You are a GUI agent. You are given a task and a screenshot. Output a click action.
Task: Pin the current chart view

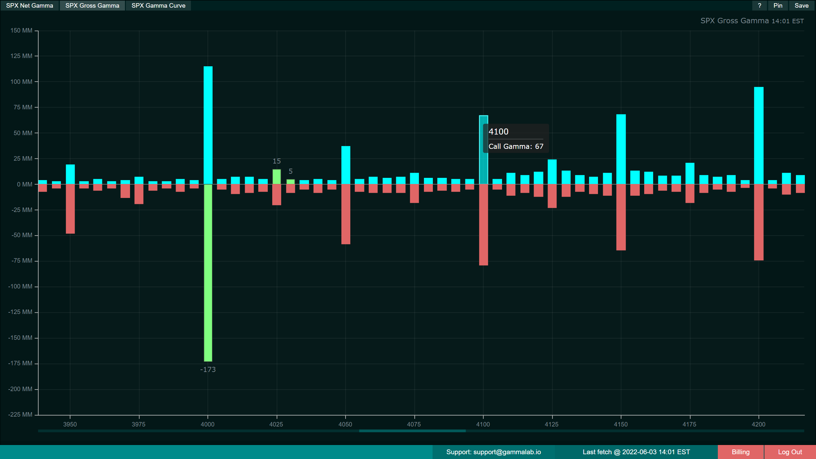pos(778,5)
